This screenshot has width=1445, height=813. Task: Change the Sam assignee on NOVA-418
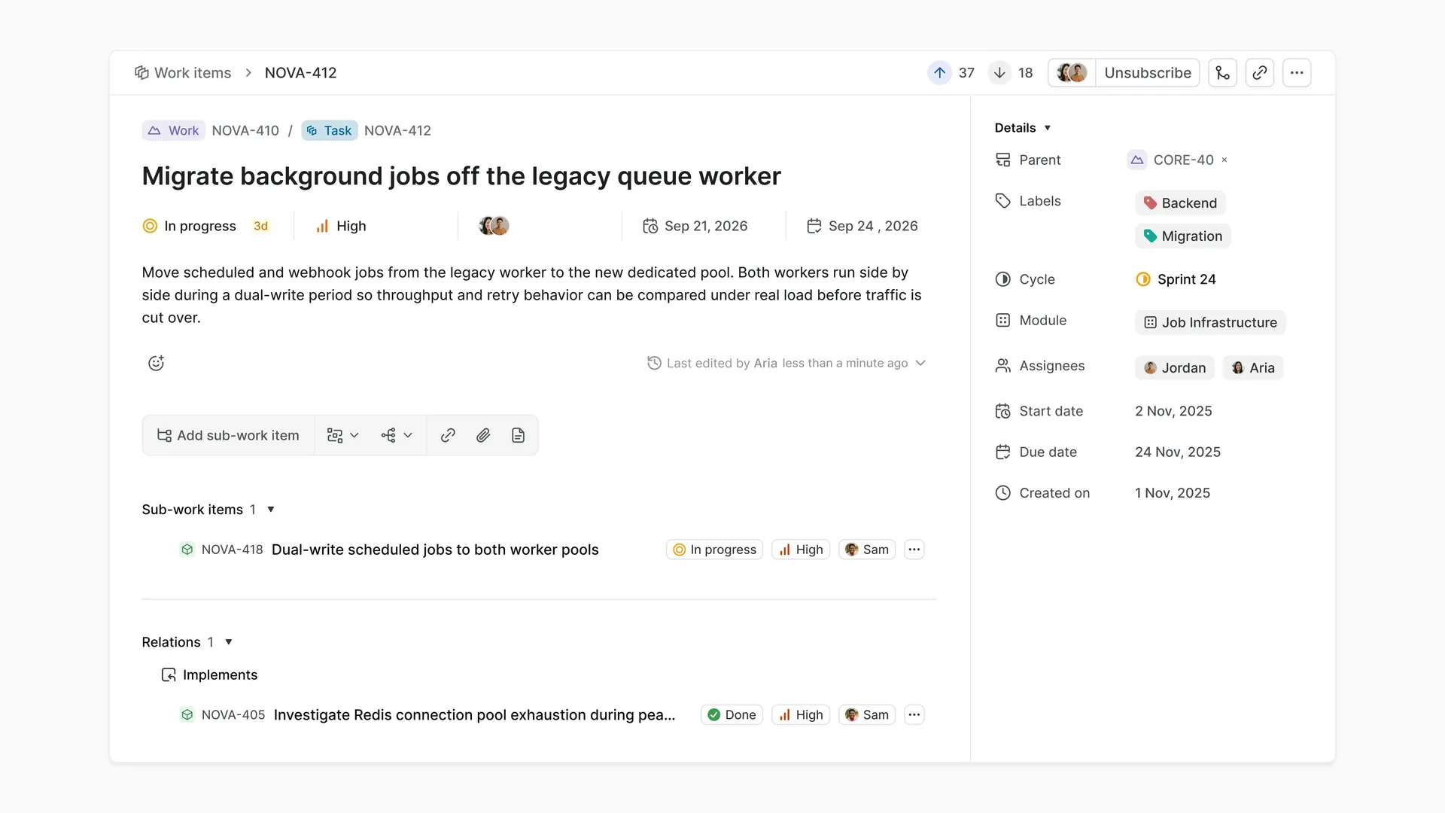tap(867, 550)
